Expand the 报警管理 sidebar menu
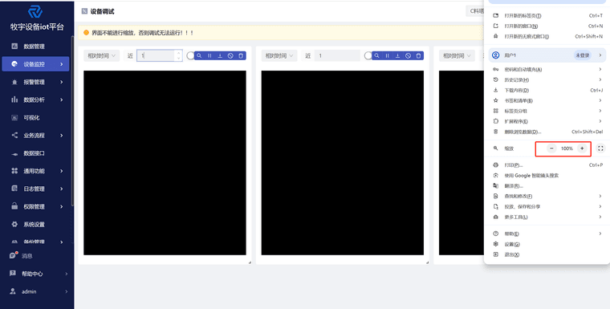The image size is (610, 309). click(x=36, y=82)
